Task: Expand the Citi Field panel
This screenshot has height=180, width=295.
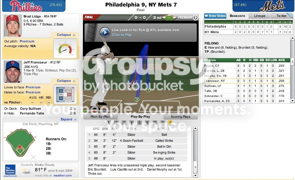Action: 68,120
